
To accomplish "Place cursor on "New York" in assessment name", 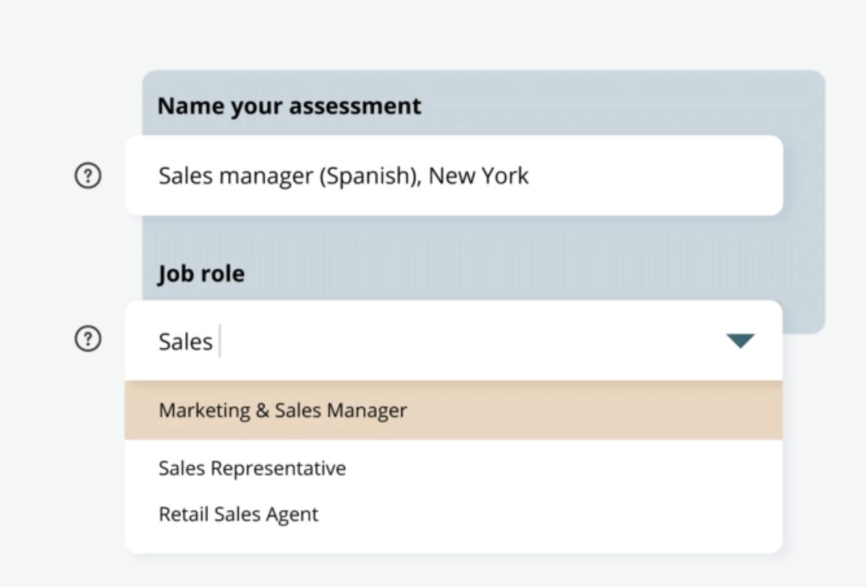I will pyautogui.click(x=478, y=175).
